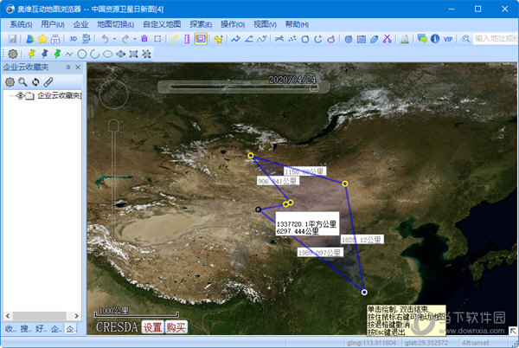Select the draw circle tool in main toolbar
The image size is (519, 348).
[305, 39]
